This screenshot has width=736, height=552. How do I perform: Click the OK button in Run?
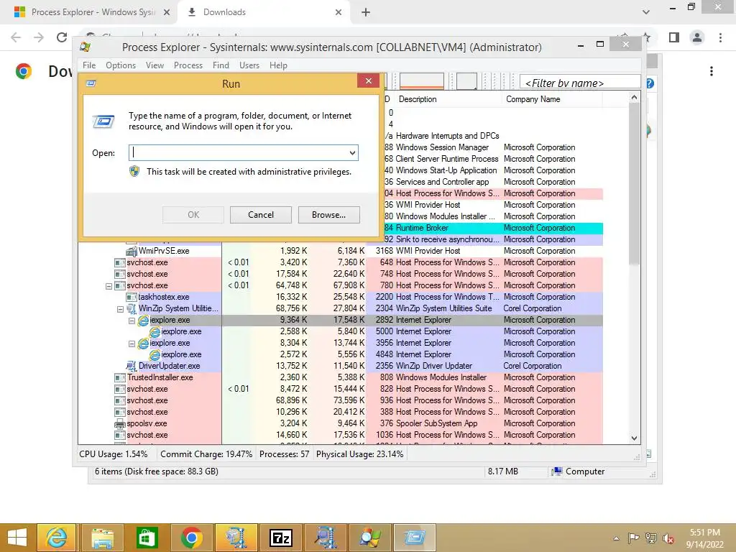[193, 215]
